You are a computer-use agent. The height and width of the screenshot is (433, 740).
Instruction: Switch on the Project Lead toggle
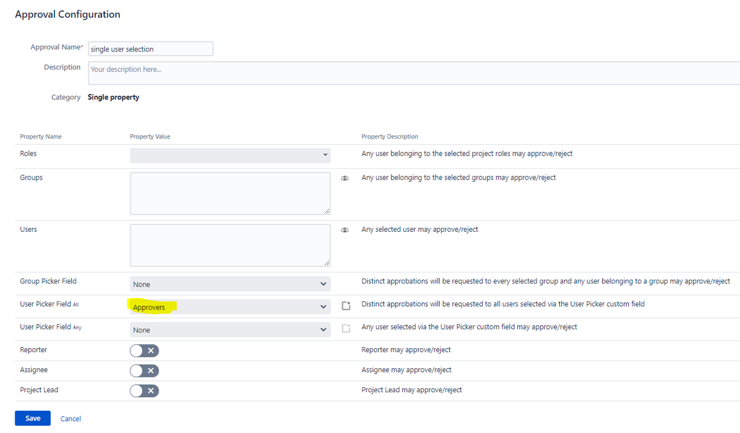click(144, 391)
